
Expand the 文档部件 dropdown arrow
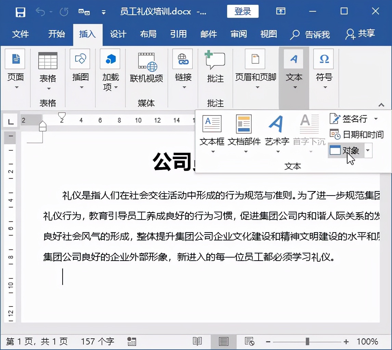click(x=245, y=151)
